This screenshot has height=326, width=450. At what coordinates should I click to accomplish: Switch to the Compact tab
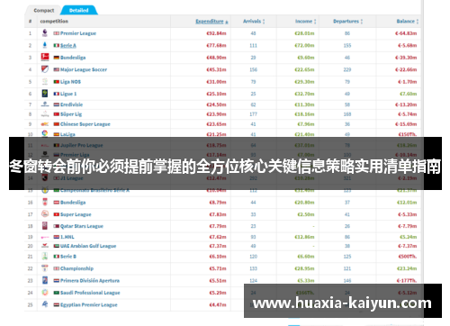click(44, 10)
